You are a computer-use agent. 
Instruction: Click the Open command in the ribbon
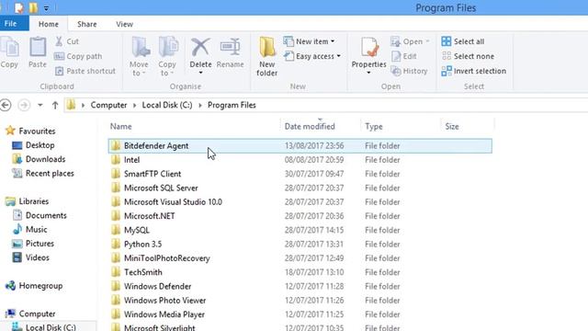[x=410, y=41]
